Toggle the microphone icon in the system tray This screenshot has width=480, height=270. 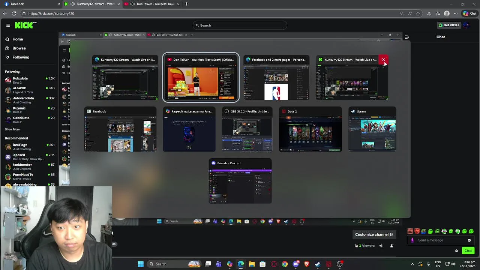coord(428,264)
